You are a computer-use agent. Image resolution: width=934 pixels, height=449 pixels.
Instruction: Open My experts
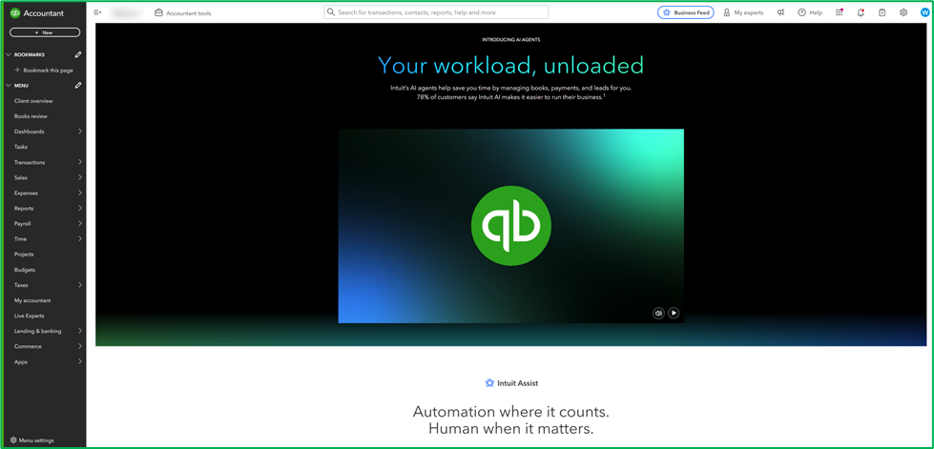(x=743, y=12)
